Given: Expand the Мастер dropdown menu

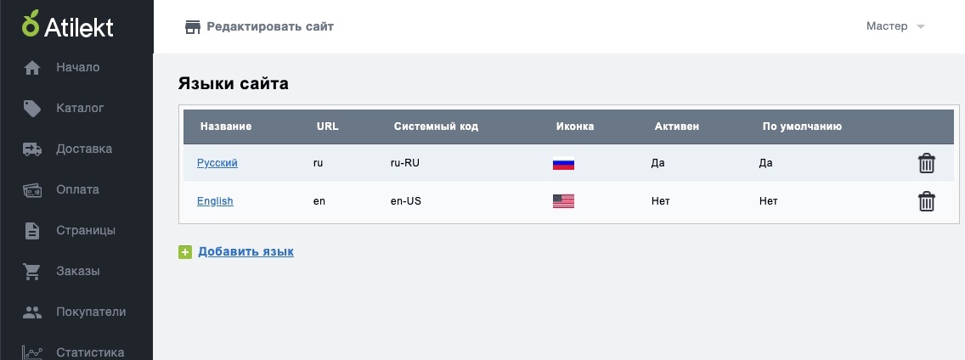Looking at the screenshot, I should coord(895,26).
